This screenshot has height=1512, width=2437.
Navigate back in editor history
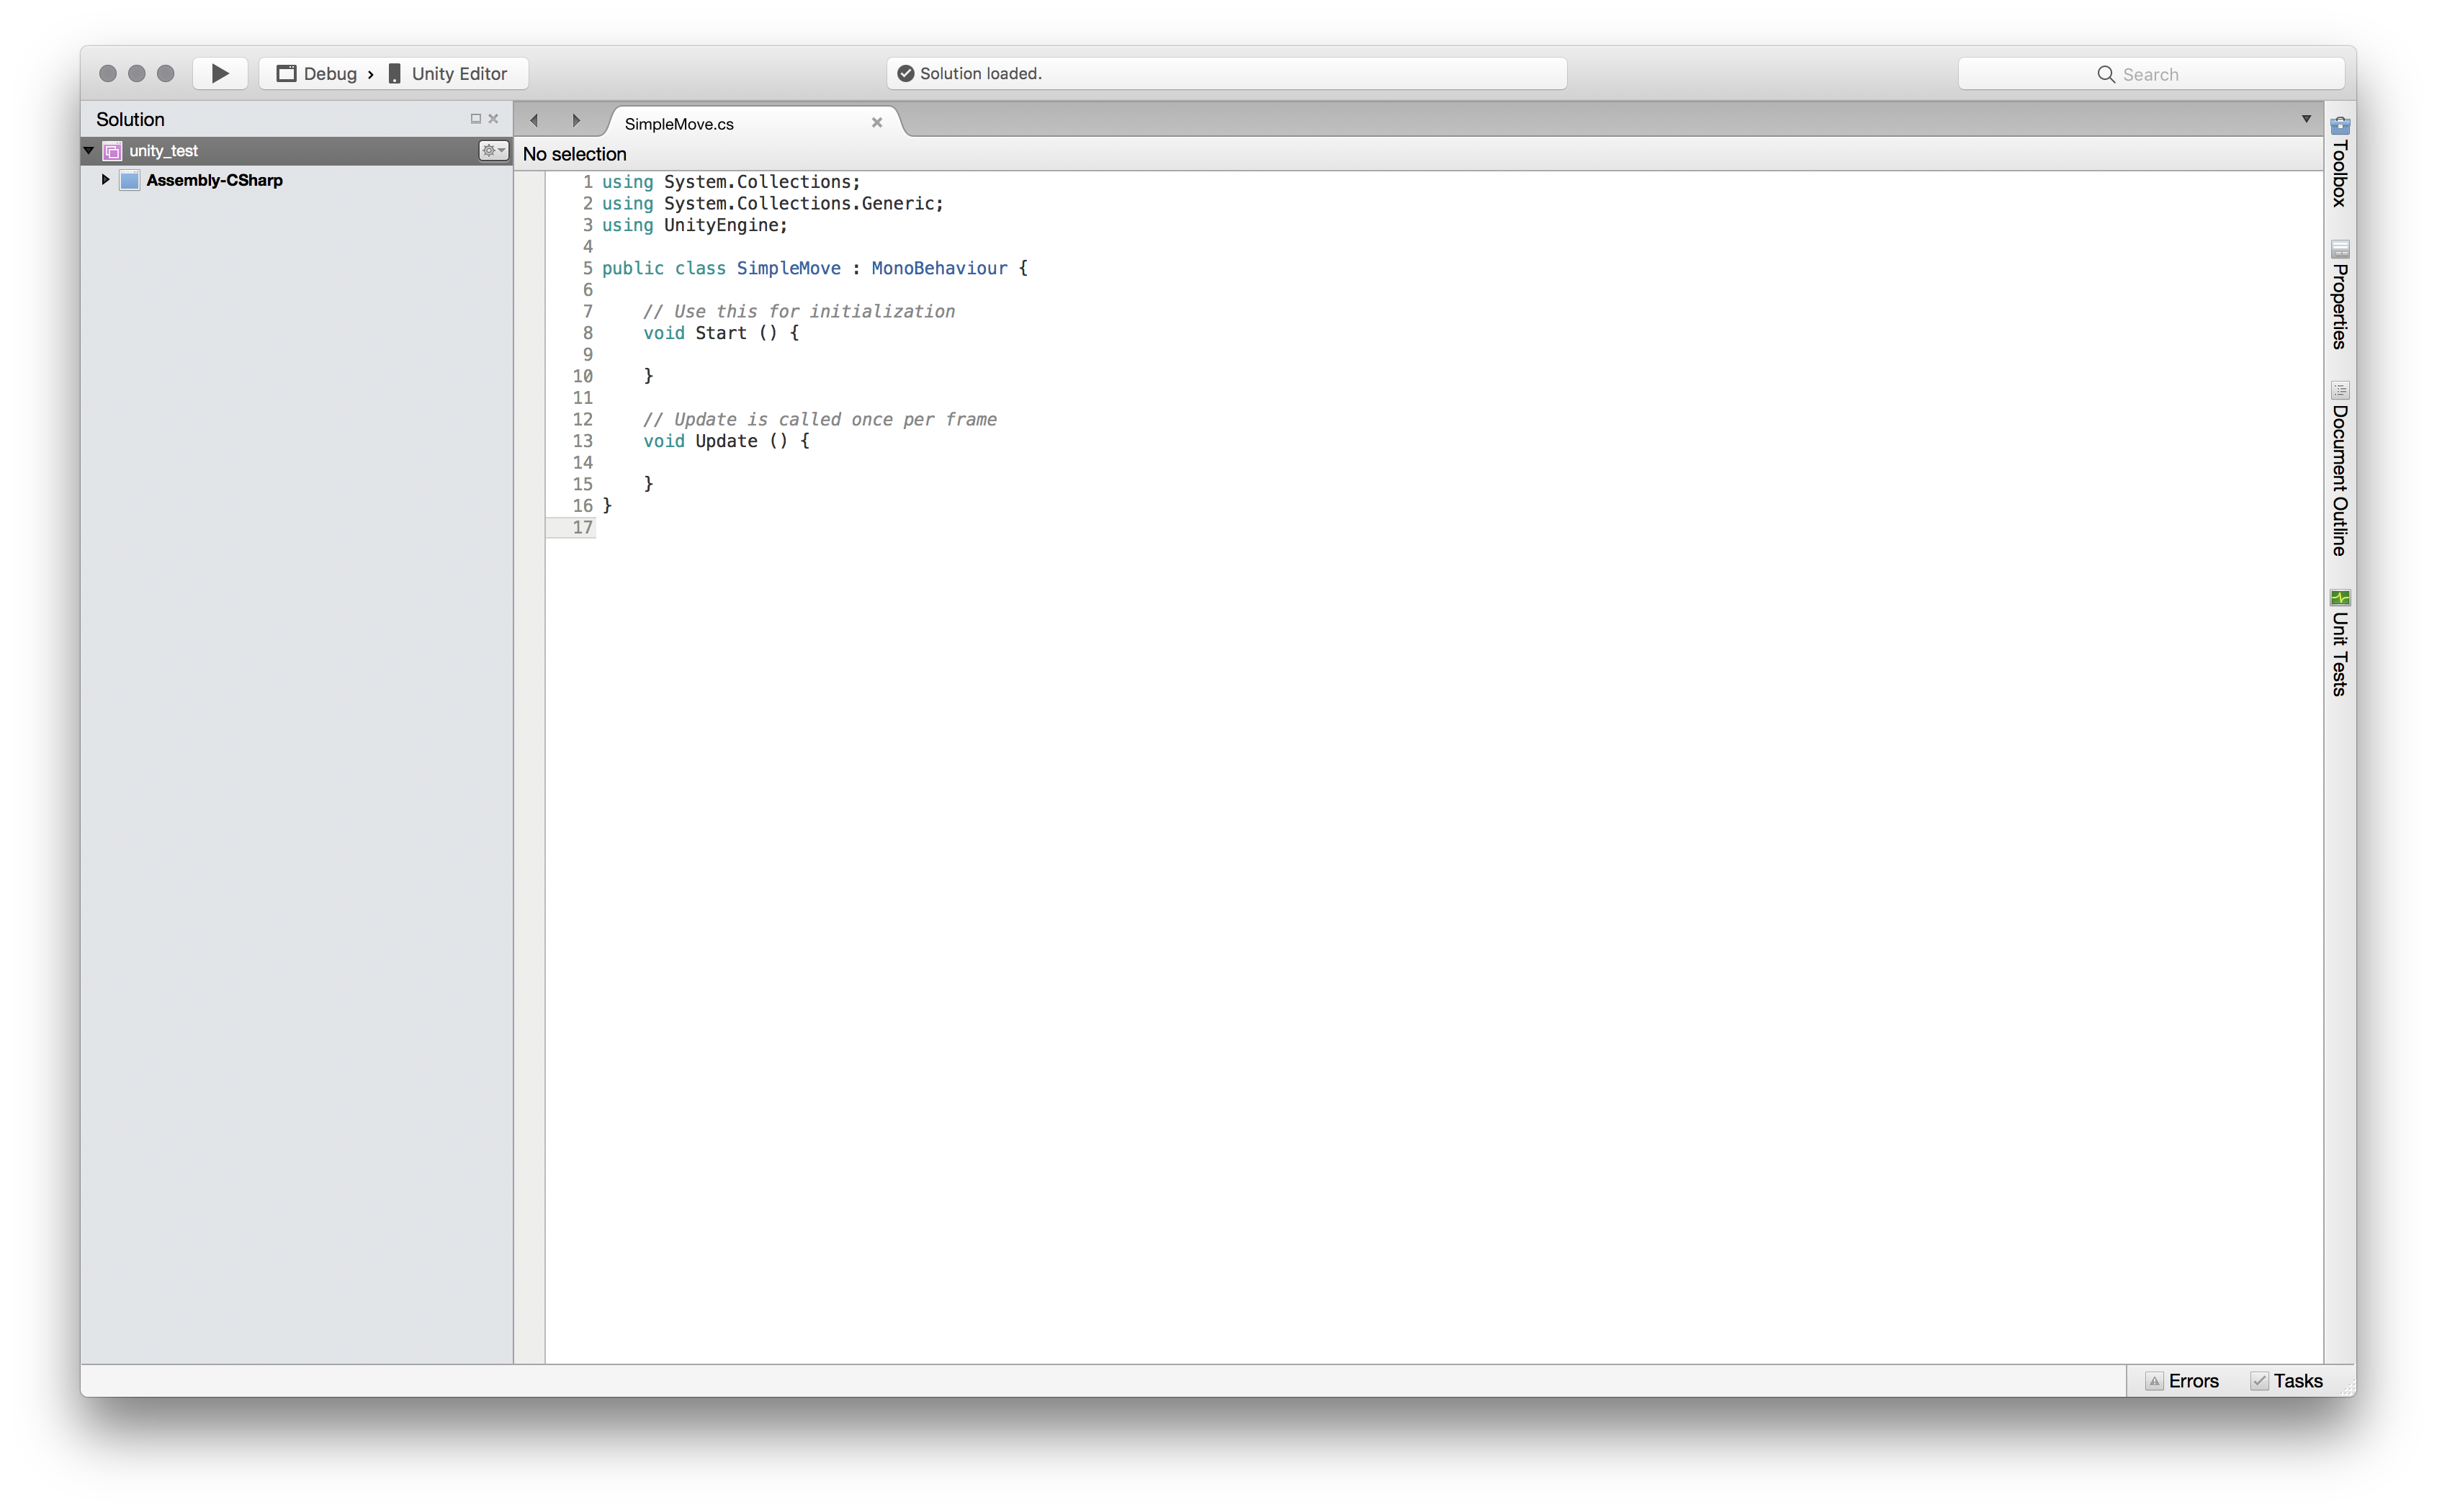pyautogui.click(x=534, y=120)
